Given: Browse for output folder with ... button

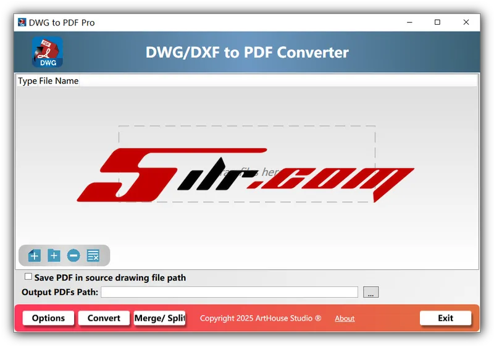Looking at the screenshot, I should click(x=371, y=292).
